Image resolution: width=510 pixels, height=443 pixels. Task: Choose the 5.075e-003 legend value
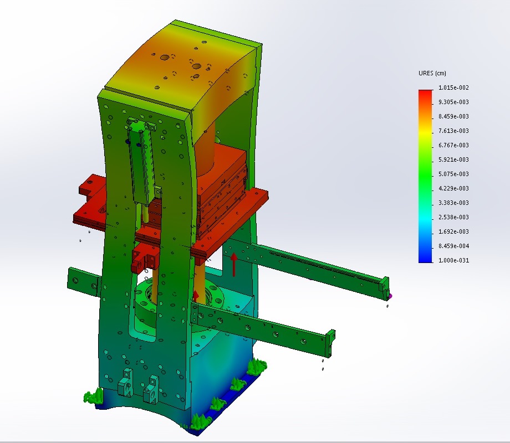pyautogui.click(x=453, y=174)
